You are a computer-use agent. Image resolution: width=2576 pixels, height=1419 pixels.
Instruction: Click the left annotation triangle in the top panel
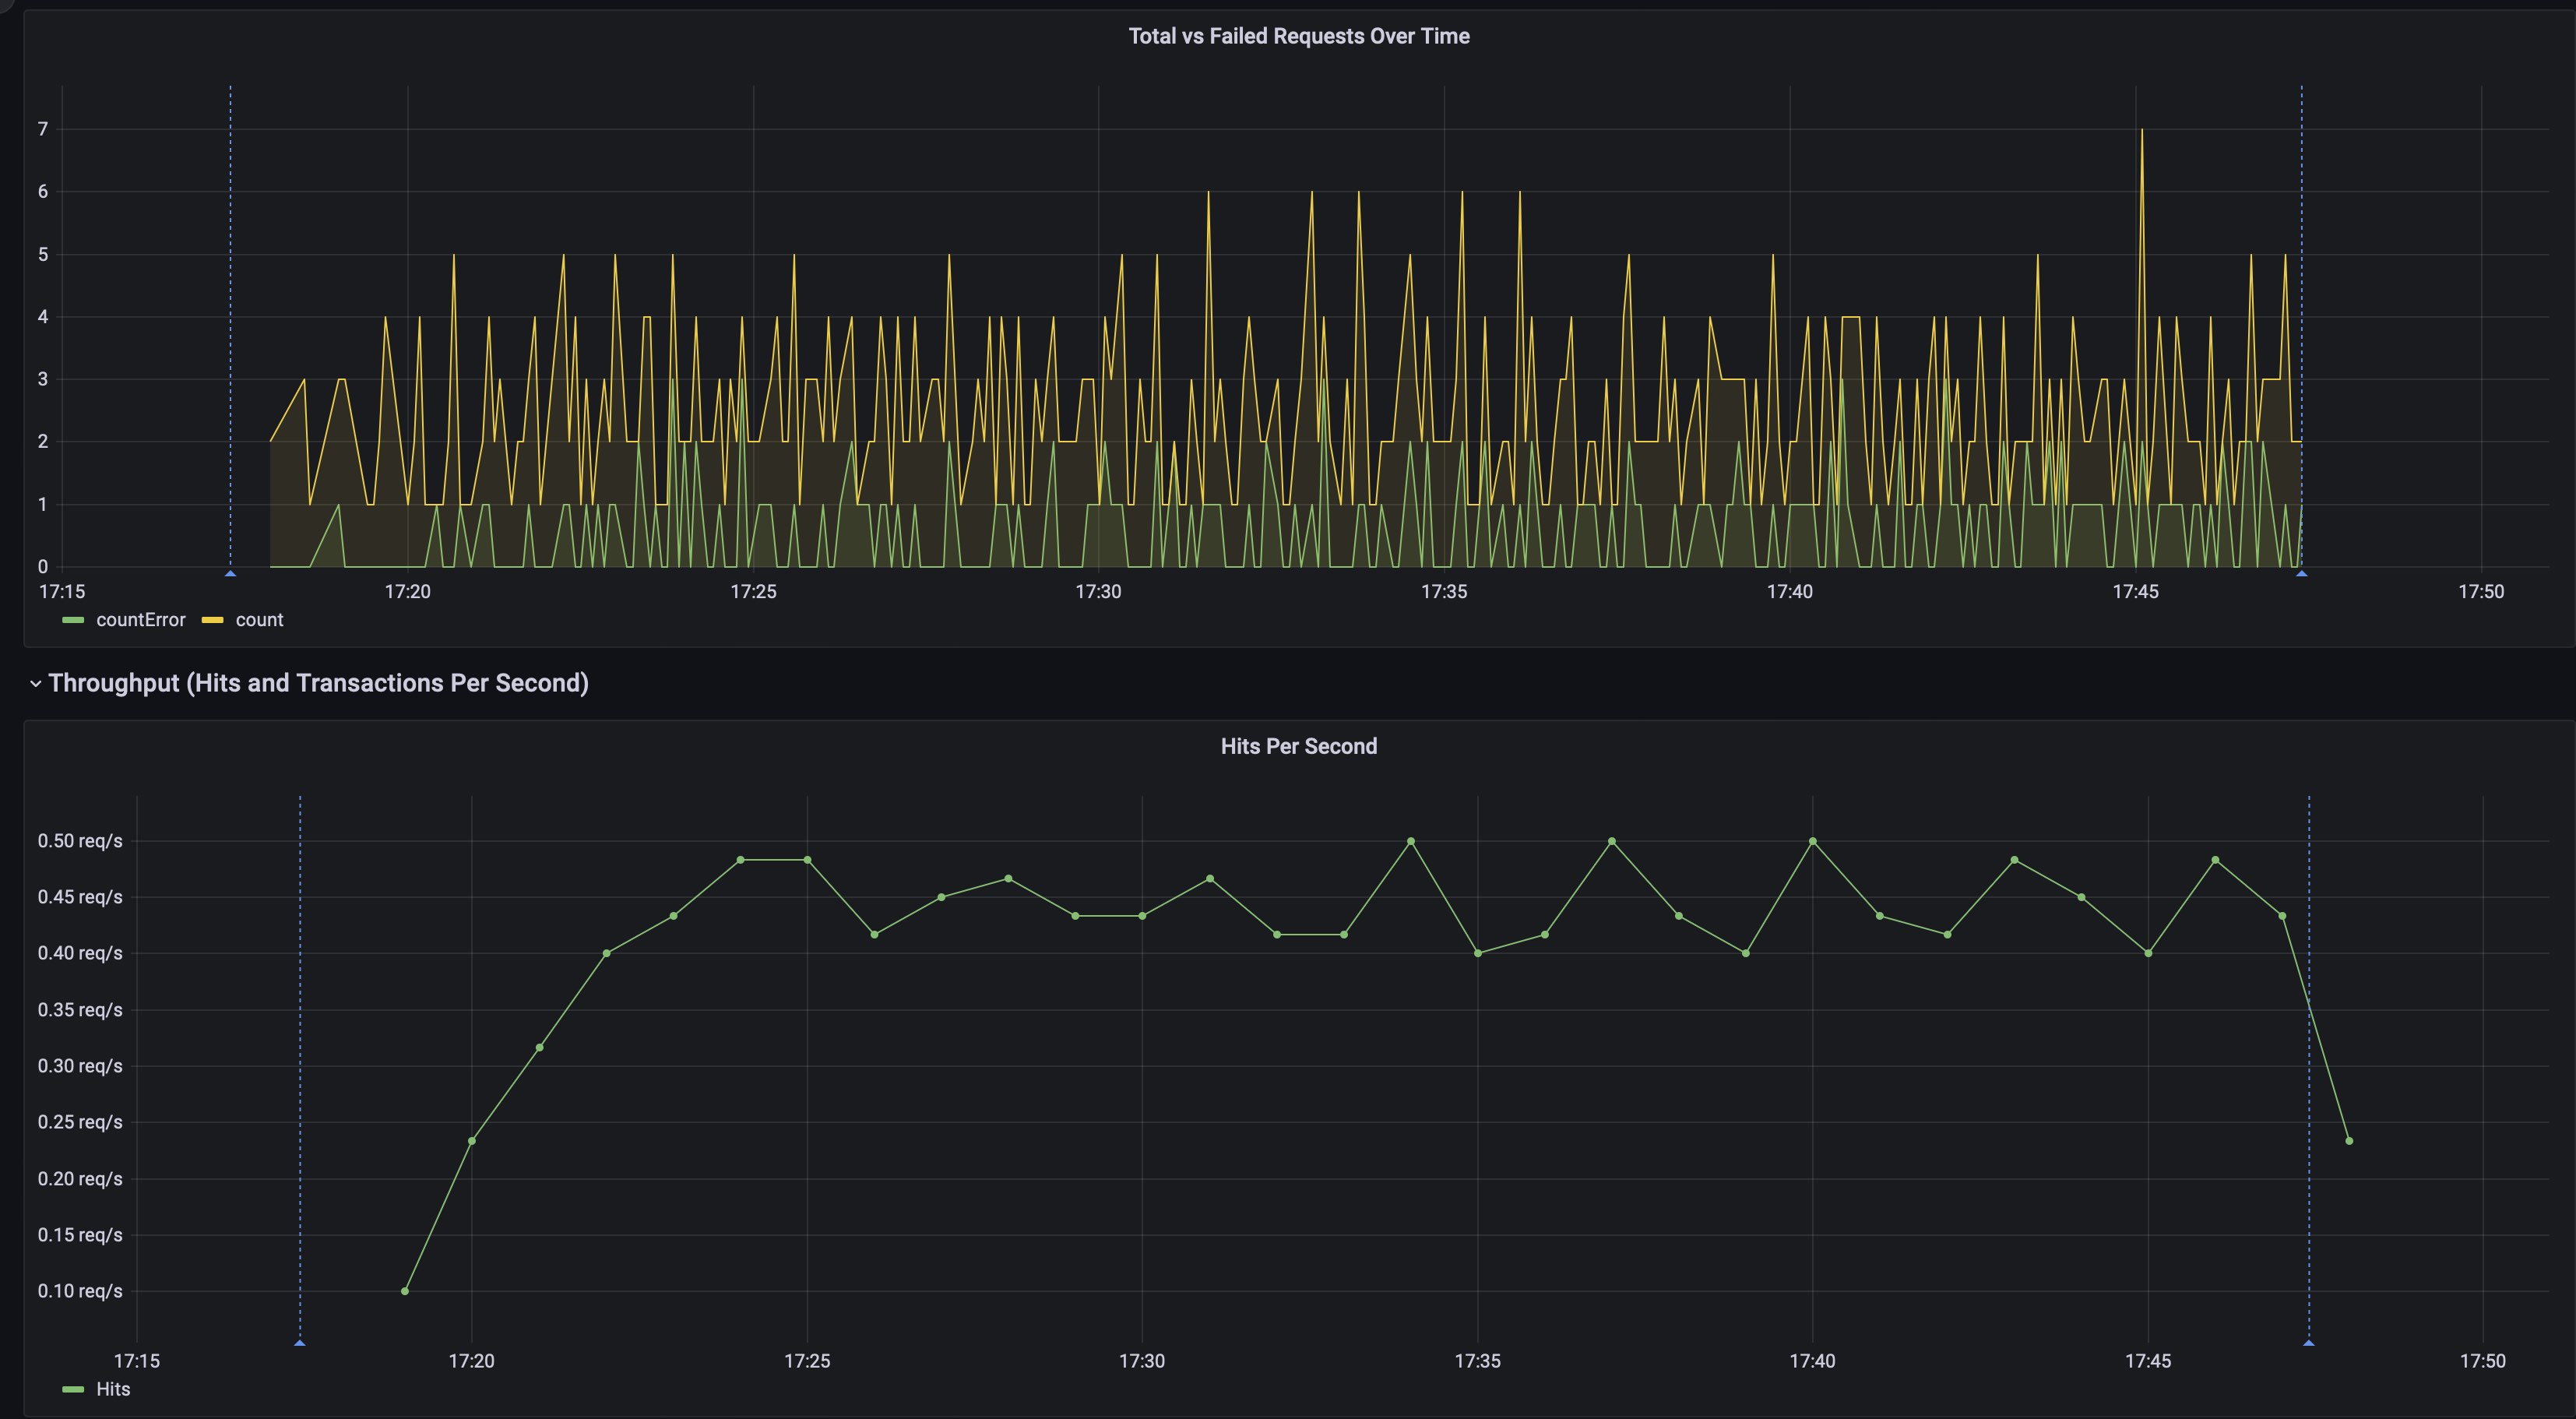230,574
